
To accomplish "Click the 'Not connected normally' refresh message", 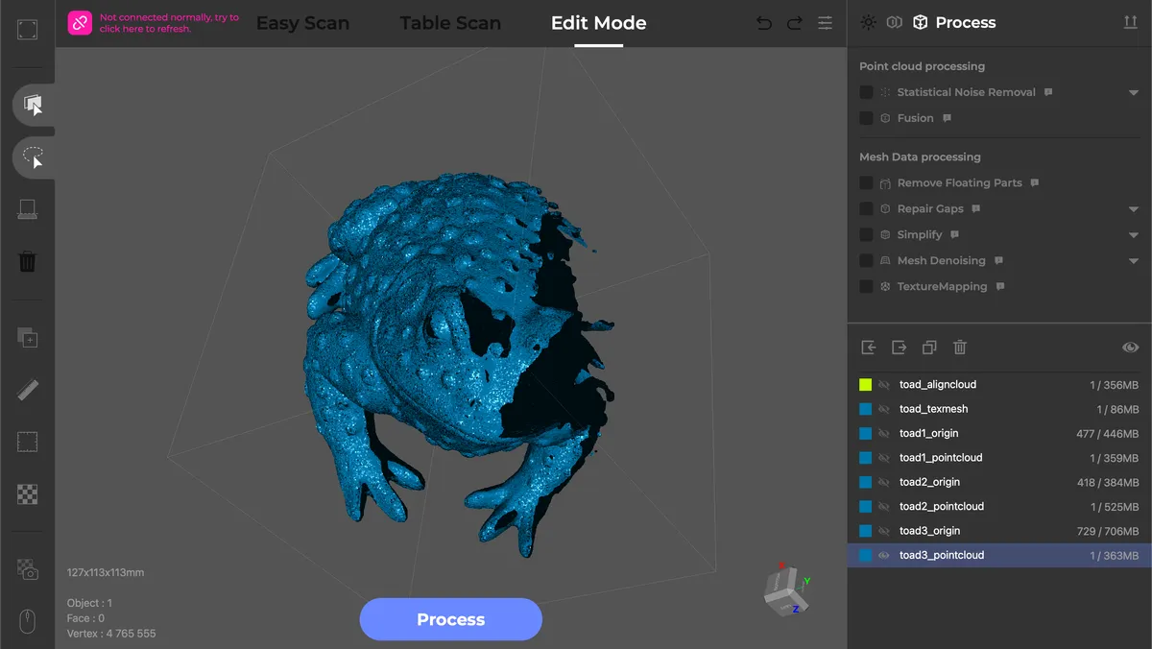I will tap(170, 23).
